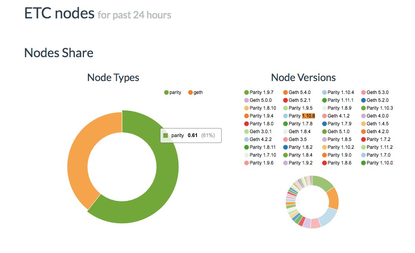Click Parity 1.9.4 legend entry
This screenshot has height=253, width=415.
[259, 116]
